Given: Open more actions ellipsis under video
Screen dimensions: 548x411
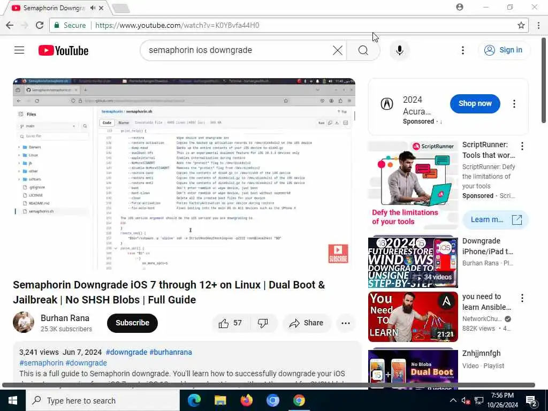Looking at the screenshot, I should [x=346, y=323].
